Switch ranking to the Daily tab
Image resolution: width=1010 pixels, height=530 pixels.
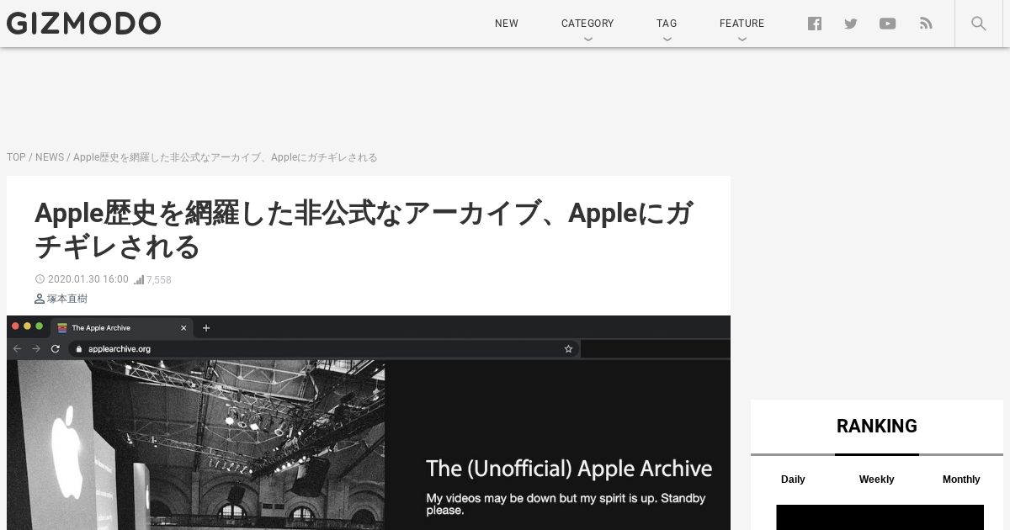point(793,480)
